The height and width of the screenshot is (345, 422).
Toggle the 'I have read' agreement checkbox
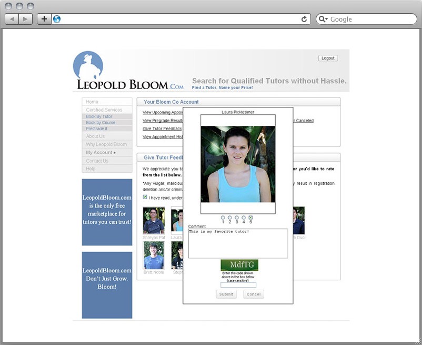pyautogui.click(x=145, y=197)
